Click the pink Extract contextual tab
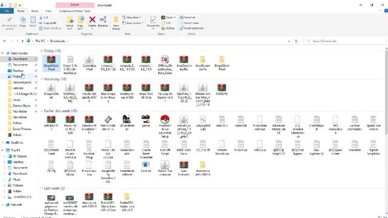 click(75, 5)
